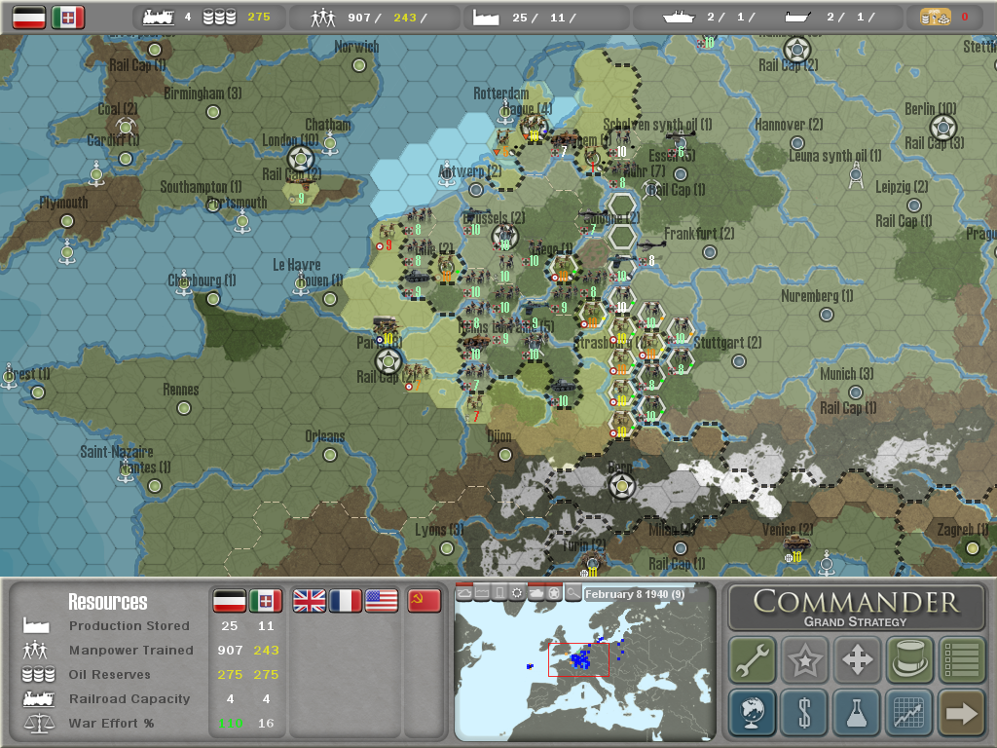
Task: Toggle the star circle minimap filter
Action: [554, 593]
